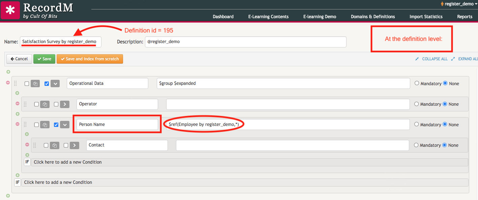
Task: Remove the Operator field with minus icon
Action: (18, 103)
